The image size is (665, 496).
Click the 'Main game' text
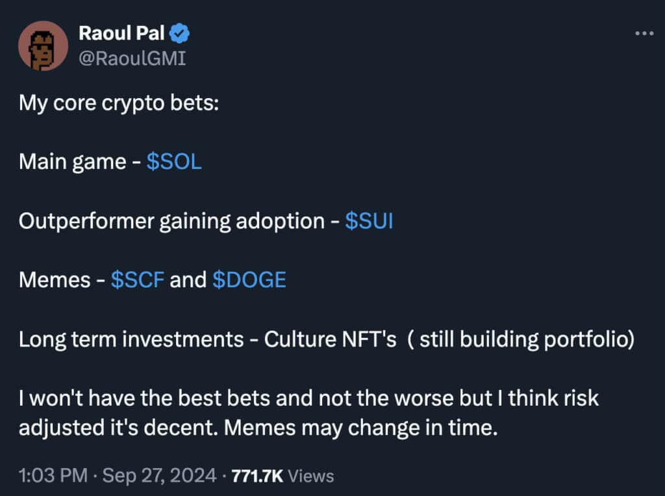coord(73,163)
